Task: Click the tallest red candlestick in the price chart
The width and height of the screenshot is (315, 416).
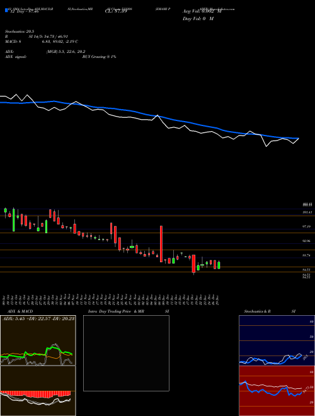Action: [x=161, y=244]
